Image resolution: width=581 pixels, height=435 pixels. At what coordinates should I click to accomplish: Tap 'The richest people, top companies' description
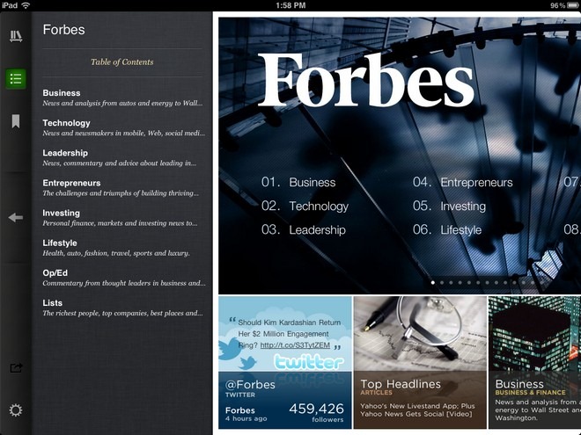122,314
